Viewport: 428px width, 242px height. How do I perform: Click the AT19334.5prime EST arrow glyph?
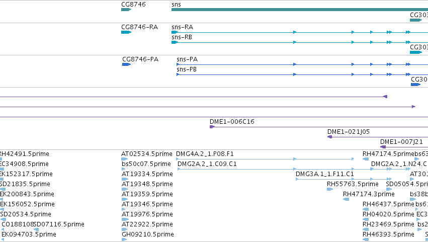pos(125,179)
